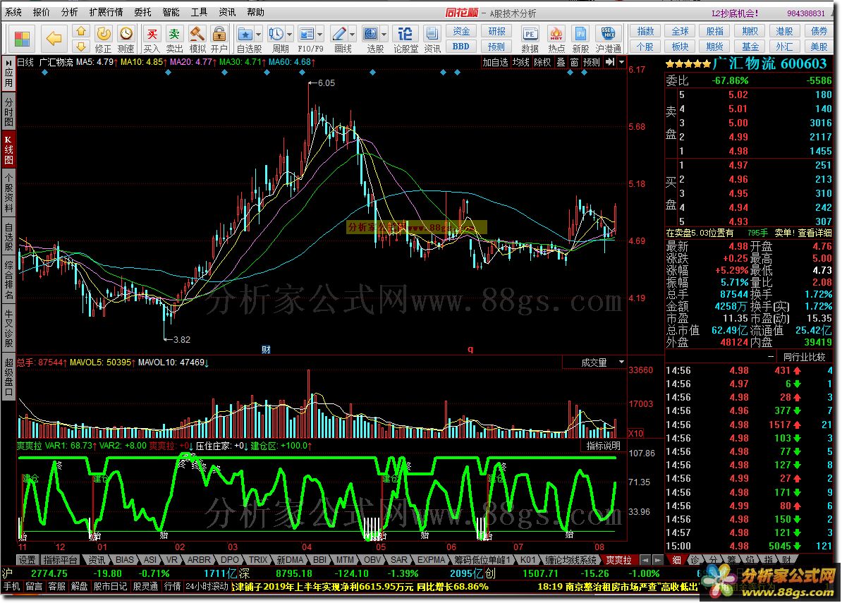The width and height of the screenshot is (842, 603).
Task: Click the 资金 toolbar button
Action: (461, 31)
